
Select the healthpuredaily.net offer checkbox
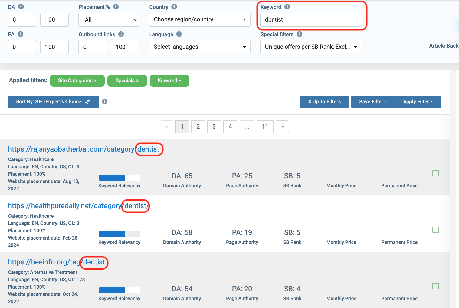point(436,230)
